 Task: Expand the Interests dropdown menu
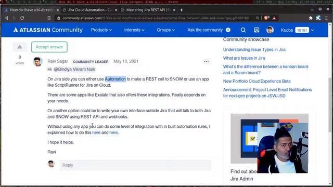(134, 30)
